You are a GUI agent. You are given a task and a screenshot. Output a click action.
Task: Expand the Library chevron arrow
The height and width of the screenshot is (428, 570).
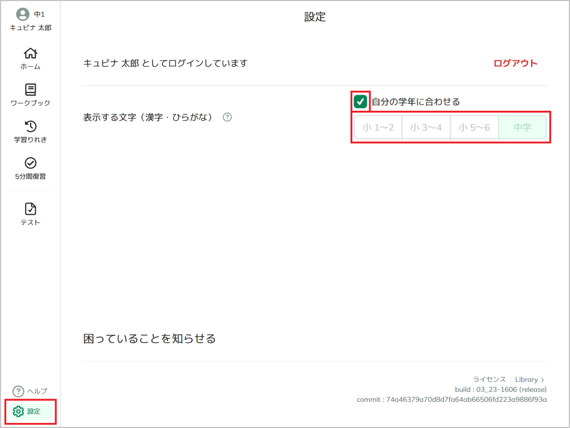(542, 380)
